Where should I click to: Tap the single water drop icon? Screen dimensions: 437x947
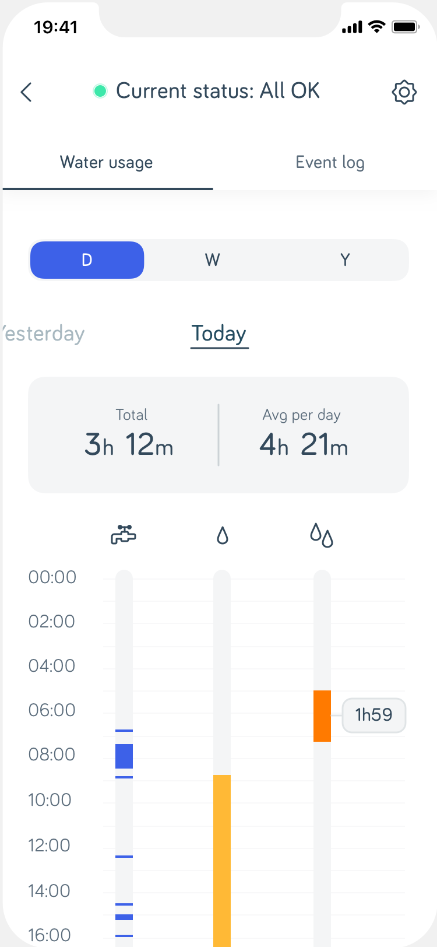point(223,535)
